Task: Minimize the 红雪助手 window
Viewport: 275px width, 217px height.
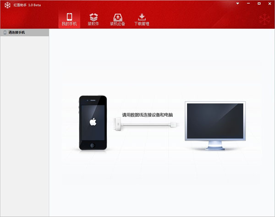Action: [x=247, y=4]
